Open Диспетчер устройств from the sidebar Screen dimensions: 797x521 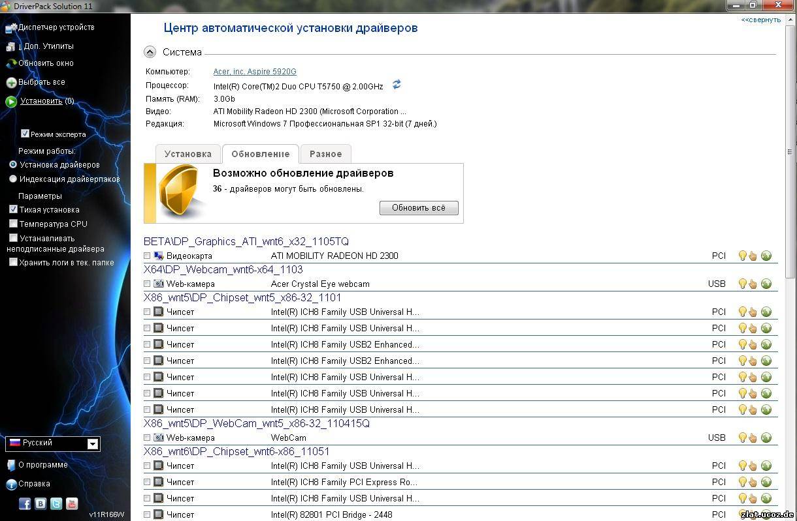click(56, 27)
